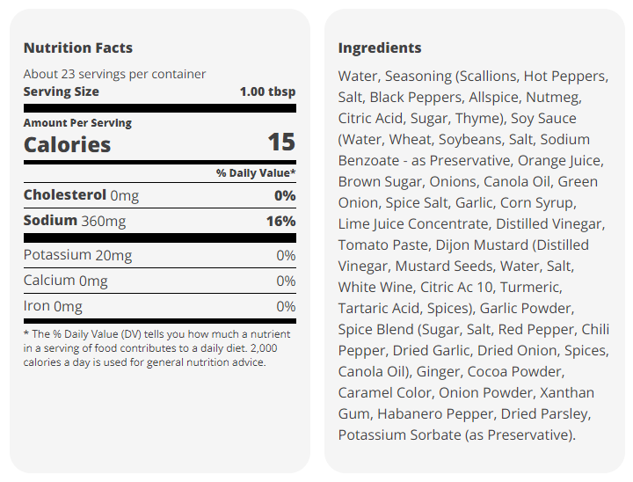
Task: Click the 16% sodium daily value
Action: [281, 222]
